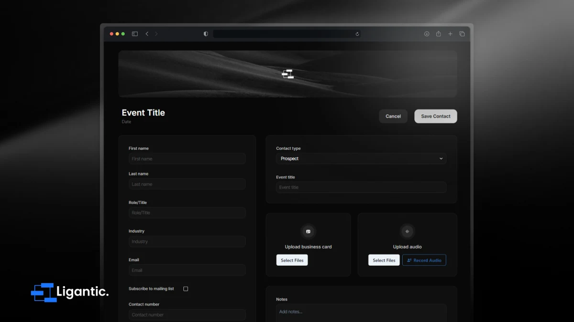Click into the Add notes text area
Viewport: 574px width, 322px height.
pyautogui.click(x=361, y=313)
